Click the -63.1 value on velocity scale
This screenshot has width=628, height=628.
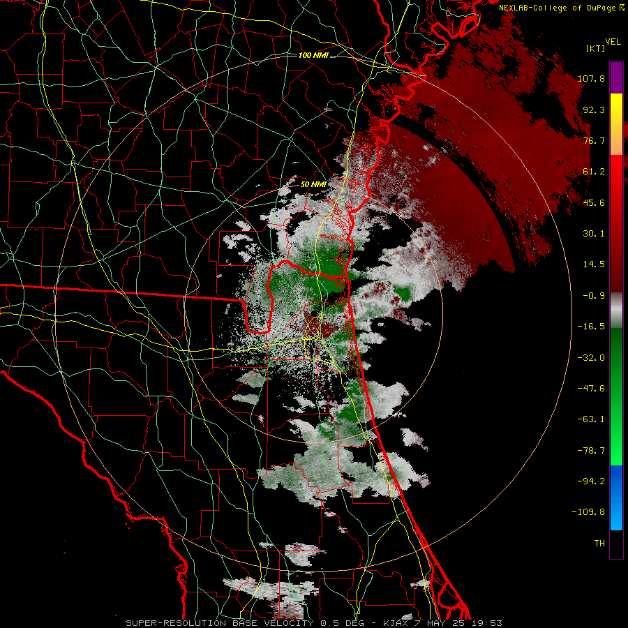point(591,419)
